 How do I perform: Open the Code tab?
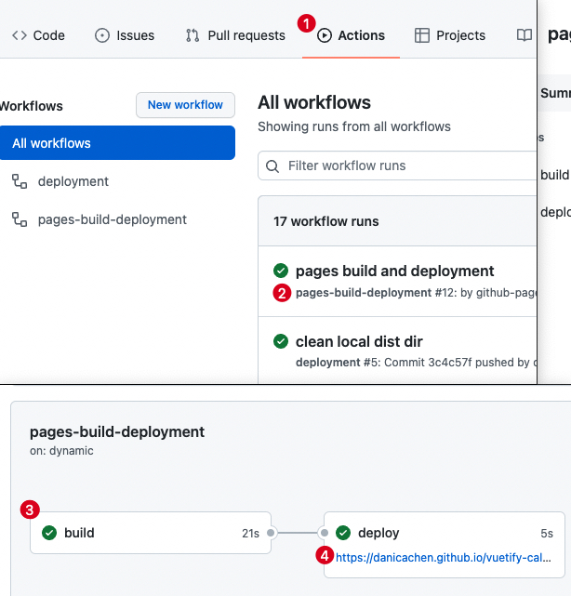pos(38,35)
